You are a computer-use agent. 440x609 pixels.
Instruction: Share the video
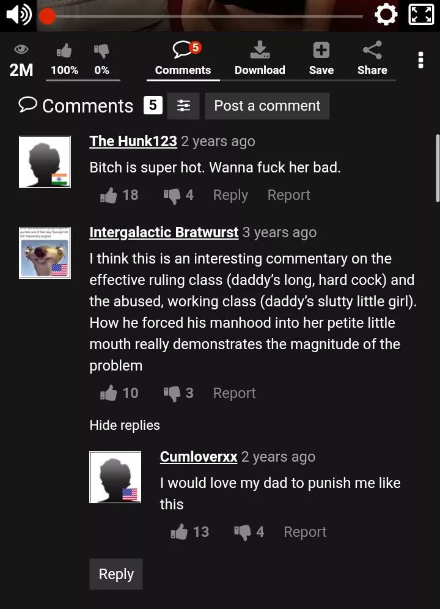[x=372, y=59]
